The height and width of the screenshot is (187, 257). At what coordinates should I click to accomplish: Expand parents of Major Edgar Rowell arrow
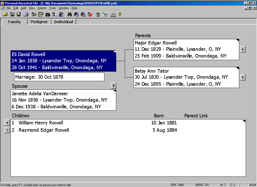click(243, 49)
